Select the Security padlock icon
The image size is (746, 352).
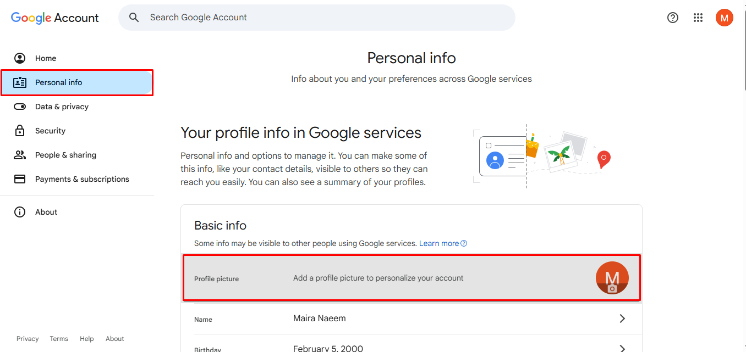coord(20,130)
